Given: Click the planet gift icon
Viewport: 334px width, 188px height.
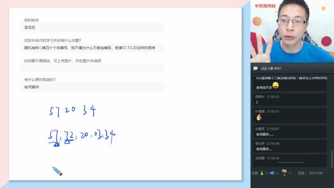Looking at the screenshot, I should (x=272, y=173).
